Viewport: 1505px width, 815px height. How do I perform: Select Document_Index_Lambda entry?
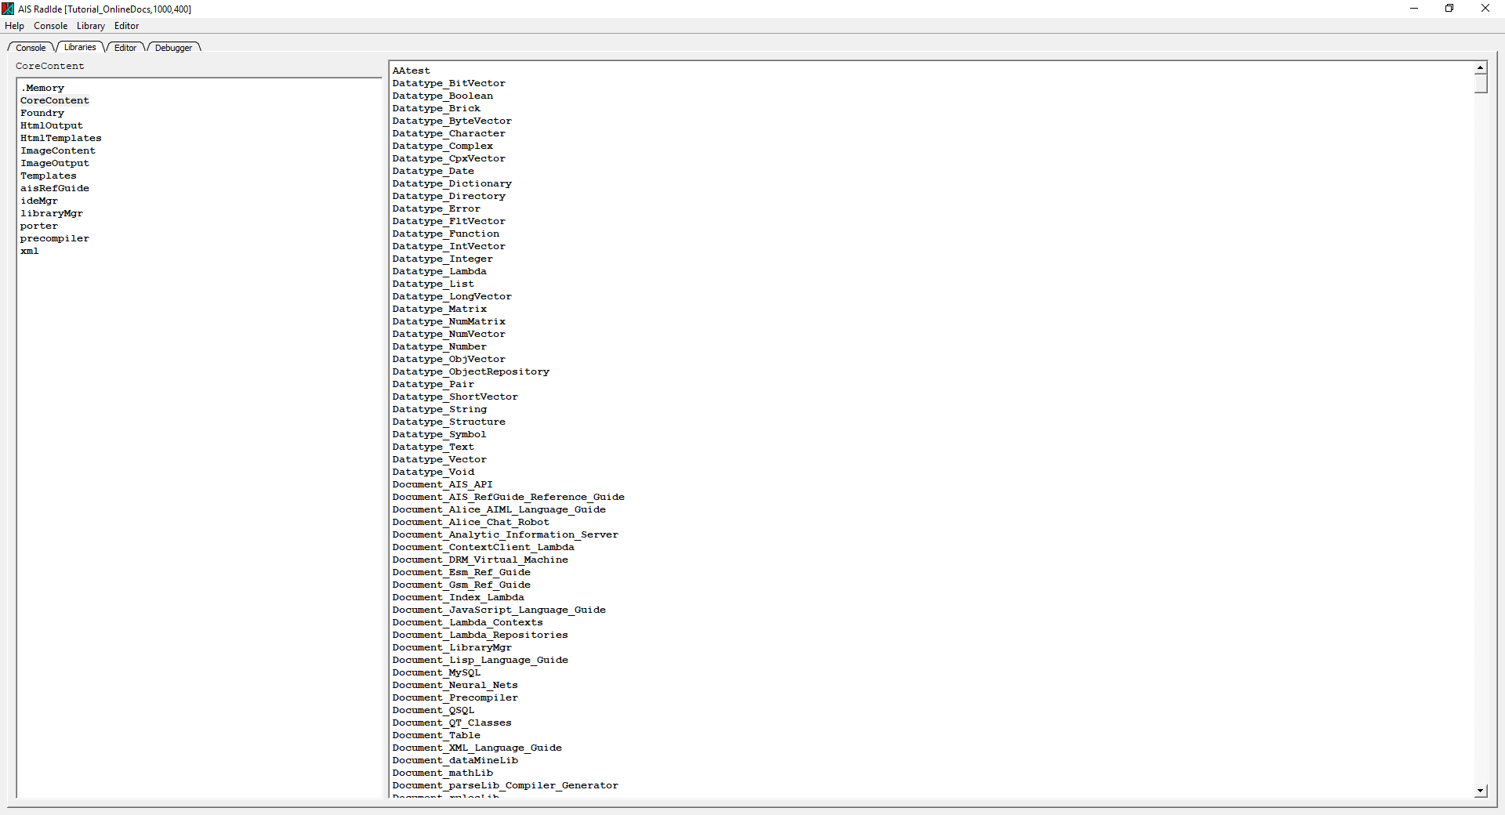[x=459, y=597]
